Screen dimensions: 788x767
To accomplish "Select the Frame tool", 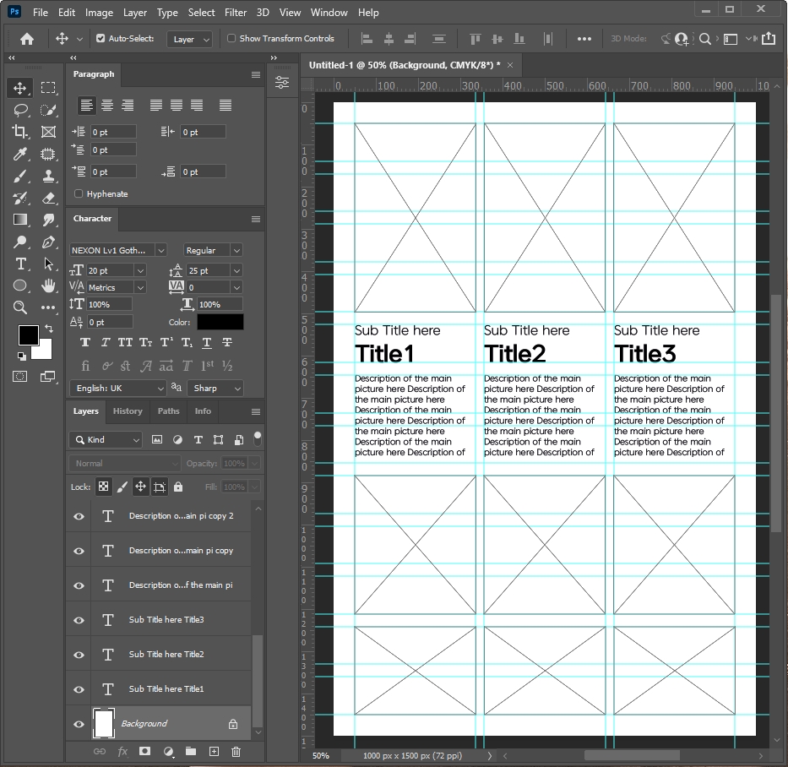I will click(48, 132).
